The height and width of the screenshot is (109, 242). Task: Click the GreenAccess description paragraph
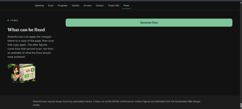(31, 47)
